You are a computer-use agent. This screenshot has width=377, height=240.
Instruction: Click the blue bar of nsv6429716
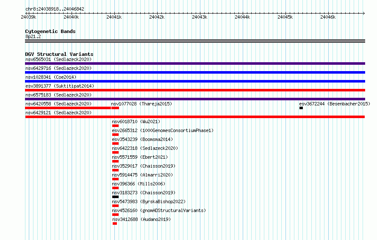[195, 72]
